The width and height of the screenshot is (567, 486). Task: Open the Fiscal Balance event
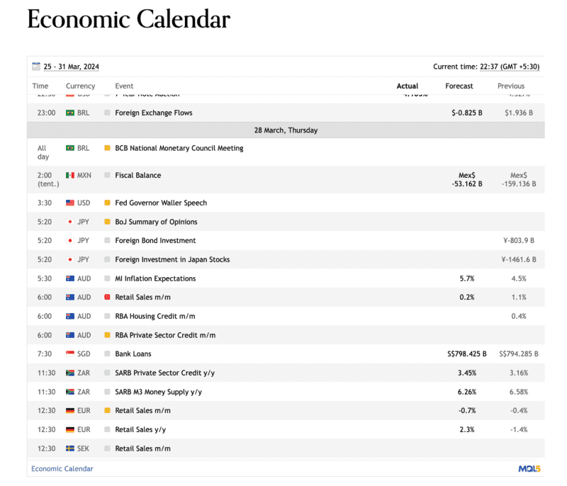(x=137, y=175)
